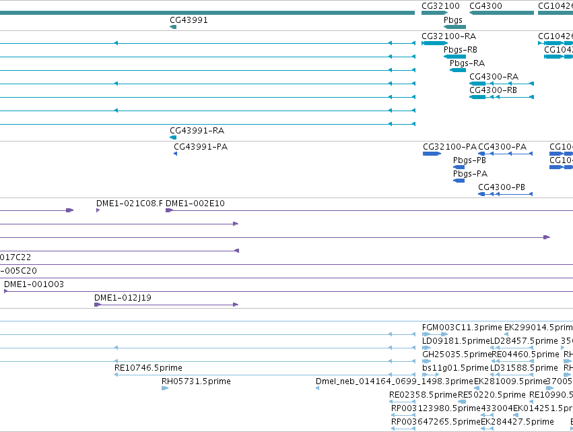Select the DME1-021C08.F feature label
573x432 pixels.
coord(129,204)
